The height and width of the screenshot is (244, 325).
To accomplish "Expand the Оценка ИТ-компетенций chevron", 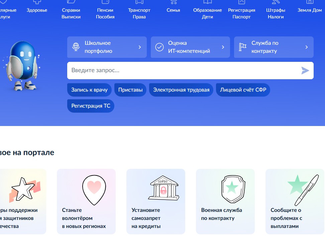I will pos(223,47).
